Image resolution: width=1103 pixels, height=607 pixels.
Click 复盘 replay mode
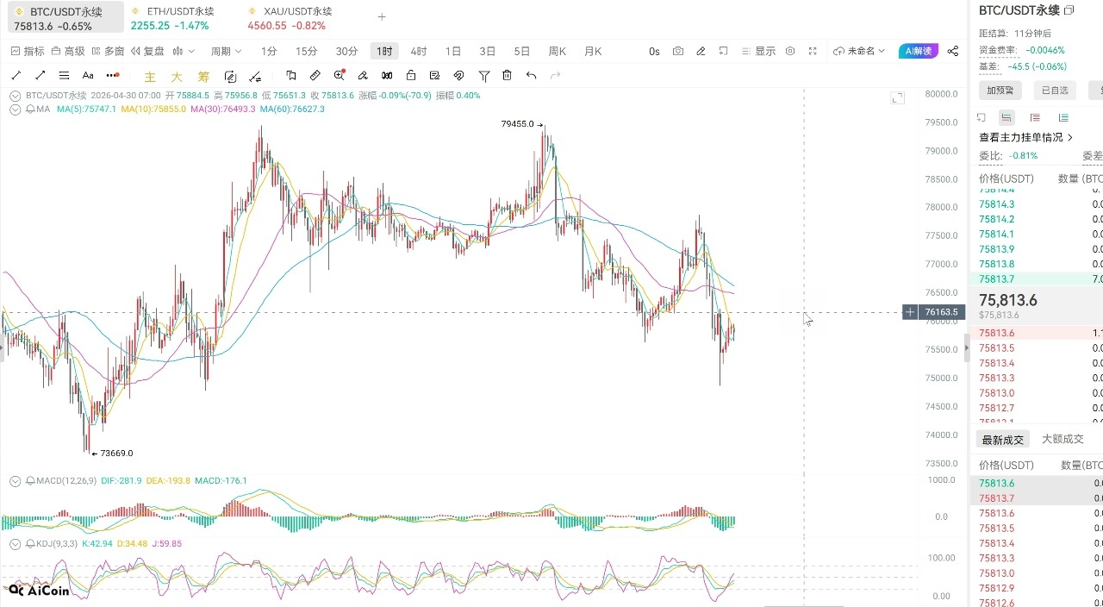click(x=147, y=51)
